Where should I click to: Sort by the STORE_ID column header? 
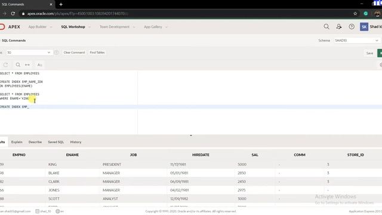356,155
